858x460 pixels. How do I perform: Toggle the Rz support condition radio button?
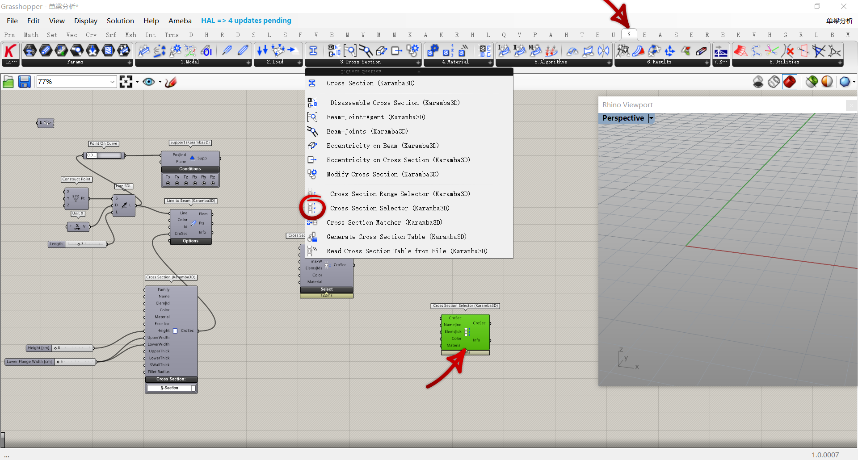click(213, 184)
